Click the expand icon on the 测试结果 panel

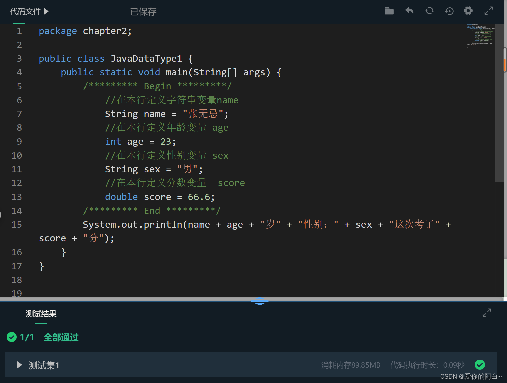coord(487,312)
